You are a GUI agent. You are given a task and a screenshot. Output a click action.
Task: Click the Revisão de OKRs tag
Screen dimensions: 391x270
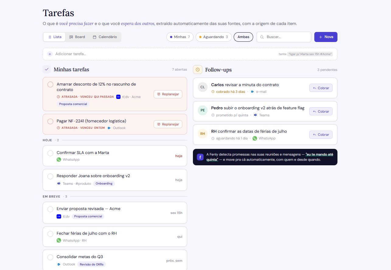(92, 264)
